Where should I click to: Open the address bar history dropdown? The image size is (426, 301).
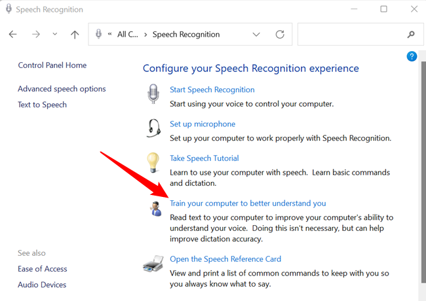(x=256, y=35)
